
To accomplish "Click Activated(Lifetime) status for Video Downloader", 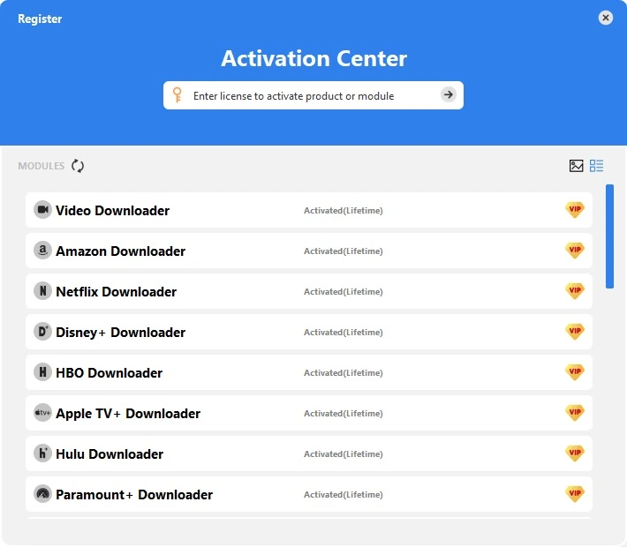I will 344,211.
